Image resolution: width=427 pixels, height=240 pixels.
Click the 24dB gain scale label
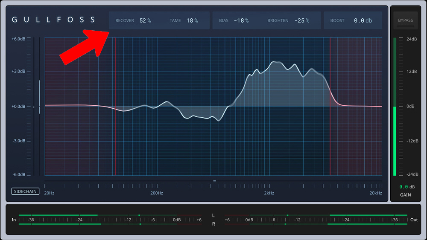(x=412, y=39)
